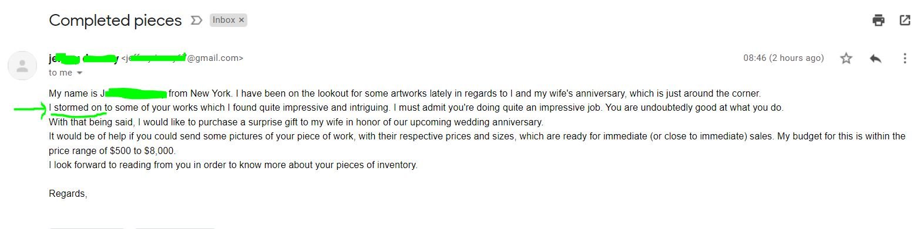Viewport: 920px width, 229px height.
Task: Open the three-dot More options menu
Action: click(905, 58)
